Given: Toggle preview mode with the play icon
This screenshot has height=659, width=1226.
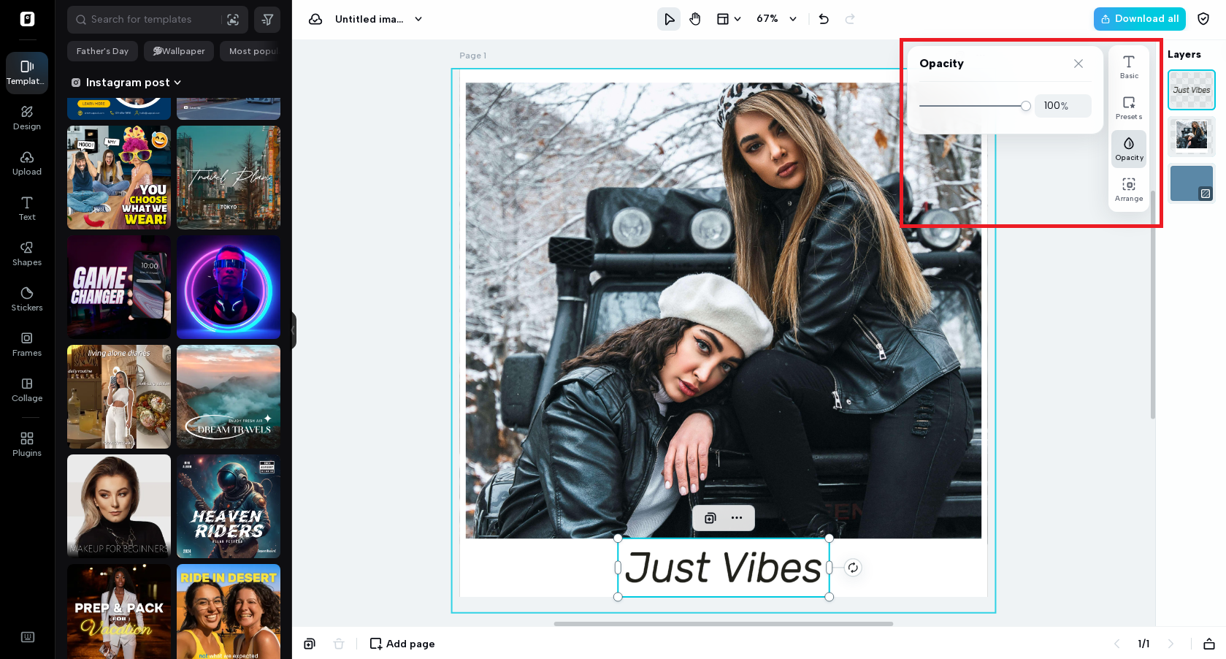Looking at the screenshot, I should 668,19.
